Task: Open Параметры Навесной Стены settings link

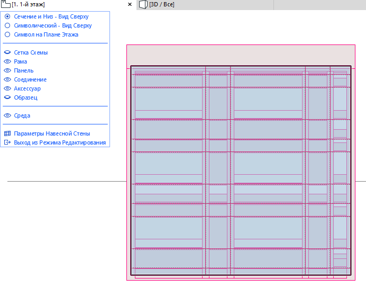Action: [x=52, y=133]
